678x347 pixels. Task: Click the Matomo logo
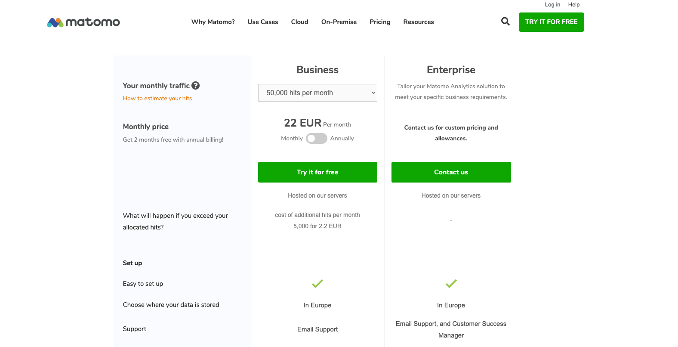point(83,22)
